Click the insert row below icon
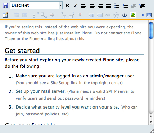 click(44, 15)
